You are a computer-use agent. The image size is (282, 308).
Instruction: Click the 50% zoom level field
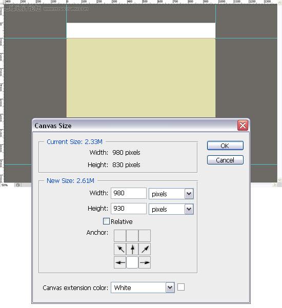tap(8, 185)
